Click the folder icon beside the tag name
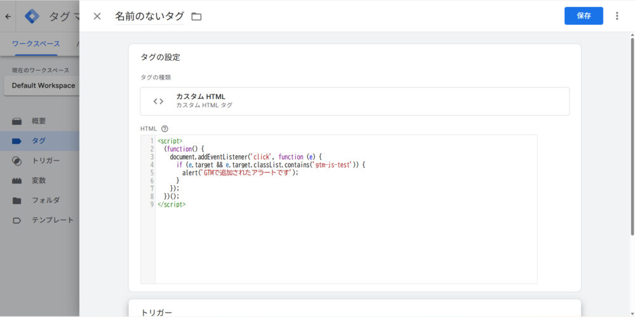Image resolution: width=635 pixels, height=317 pixels. tap(196, 16)
